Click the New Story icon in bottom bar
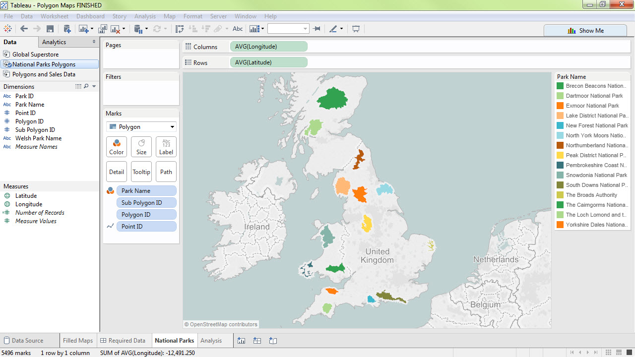Viewport: 635px width, 357px height. tap(273, 341)
